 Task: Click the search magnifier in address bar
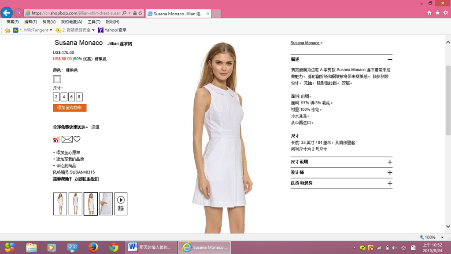[x=124, y=13]
